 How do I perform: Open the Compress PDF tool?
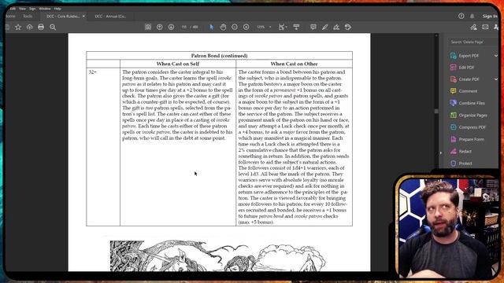click(x=472, y=127)
